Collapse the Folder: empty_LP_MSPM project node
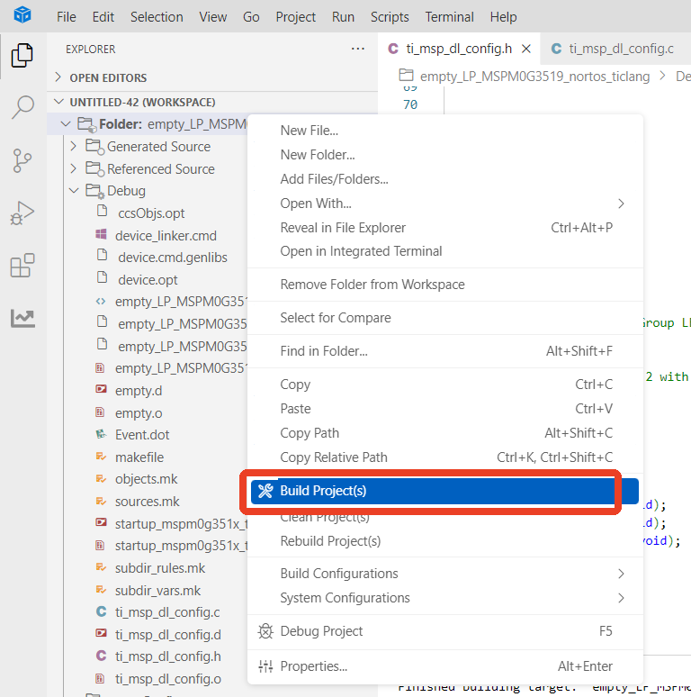 pos(66,124)
